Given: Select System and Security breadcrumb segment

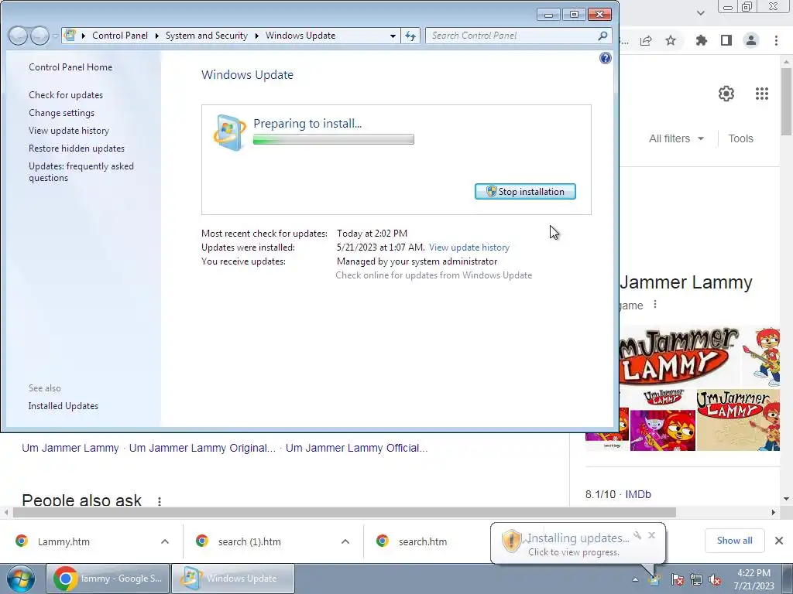Looking at the screenshot, I should (x=206, y=36).
